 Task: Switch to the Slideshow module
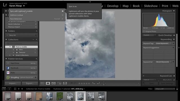coord(151,6)
